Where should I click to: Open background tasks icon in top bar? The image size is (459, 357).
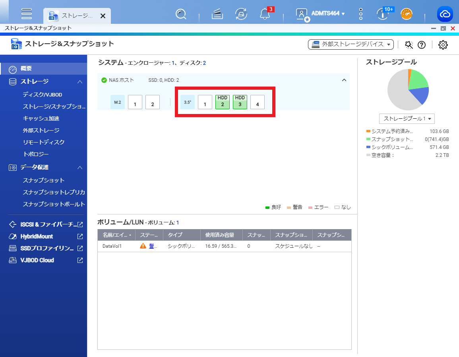tap(217, 14)
